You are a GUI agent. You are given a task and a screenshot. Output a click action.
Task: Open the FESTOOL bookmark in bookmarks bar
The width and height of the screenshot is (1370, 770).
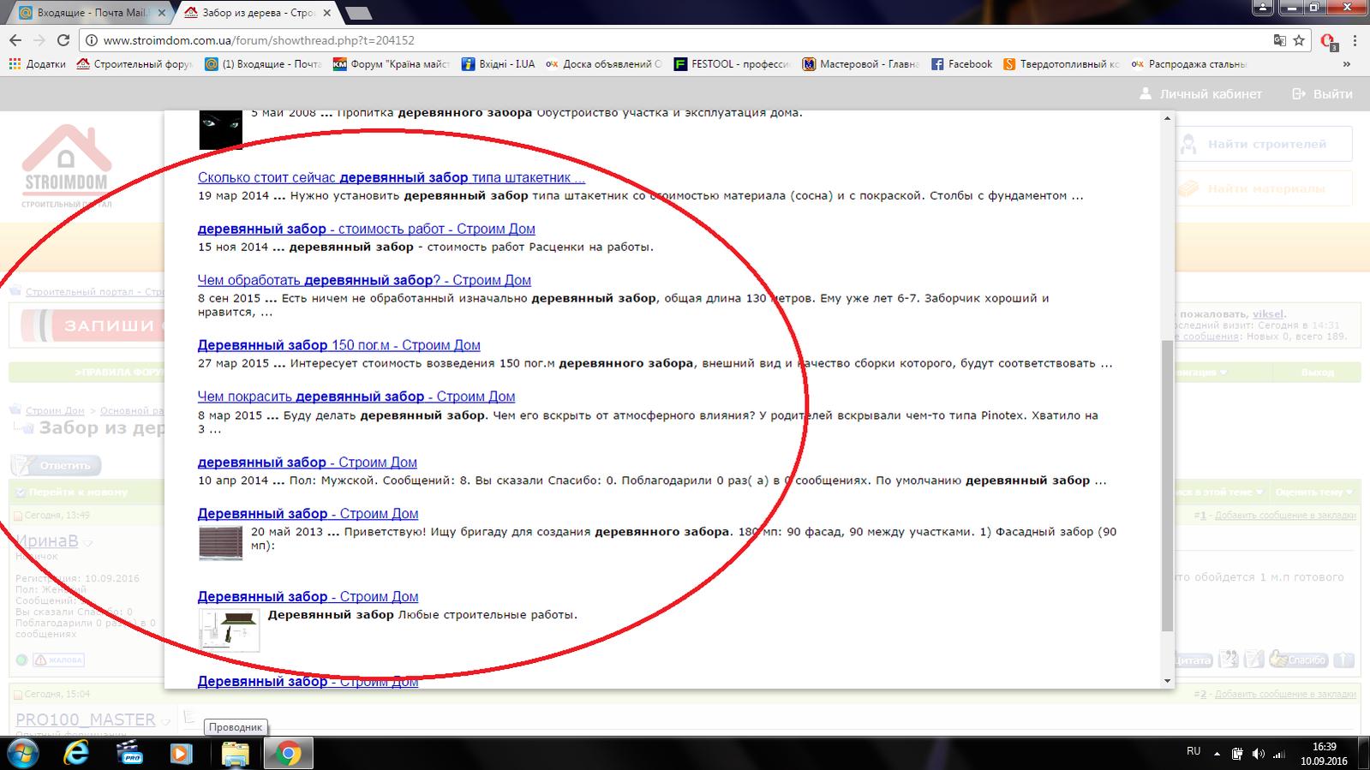click(x=731, y=64)
